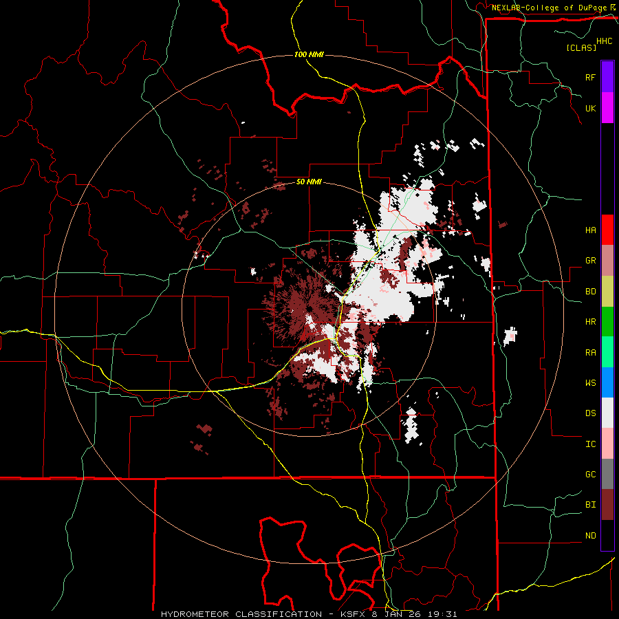Click the HA legend label
619x619 pixels.
coord(590,230)
